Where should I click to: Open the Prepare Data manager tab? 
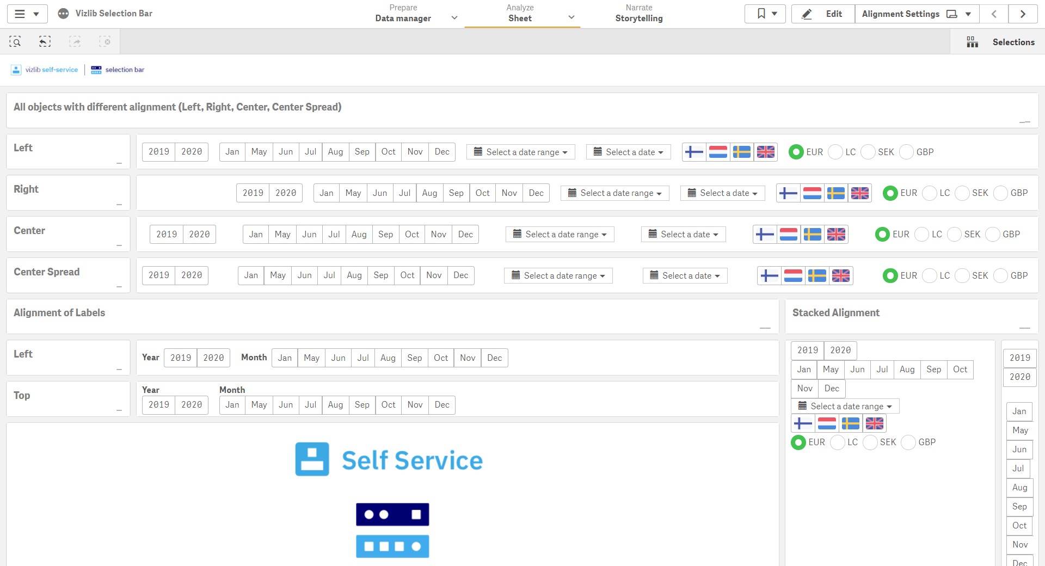(x=403, y=14)
